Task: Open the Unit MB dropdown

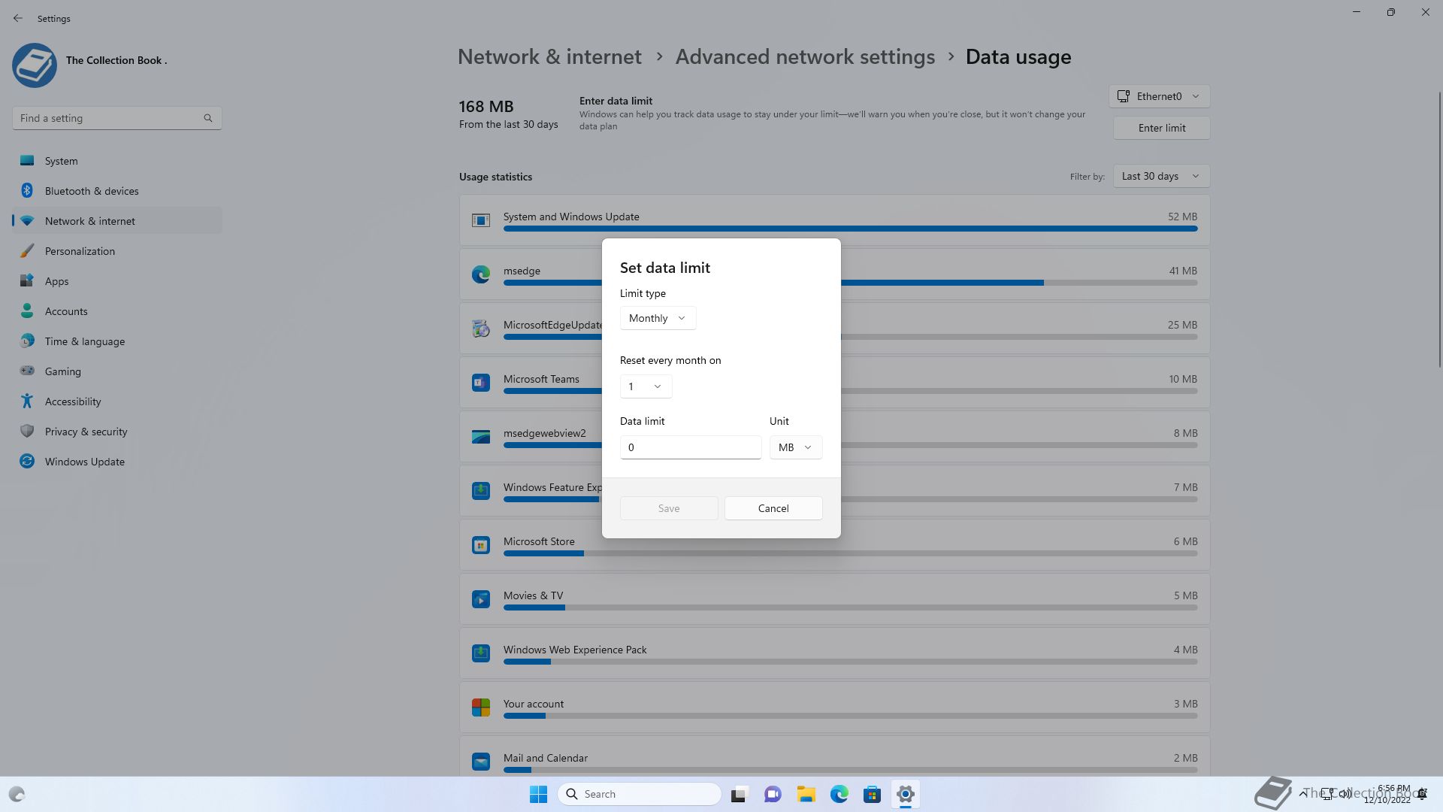Action: pyautogui.click(x=796, y=447)
